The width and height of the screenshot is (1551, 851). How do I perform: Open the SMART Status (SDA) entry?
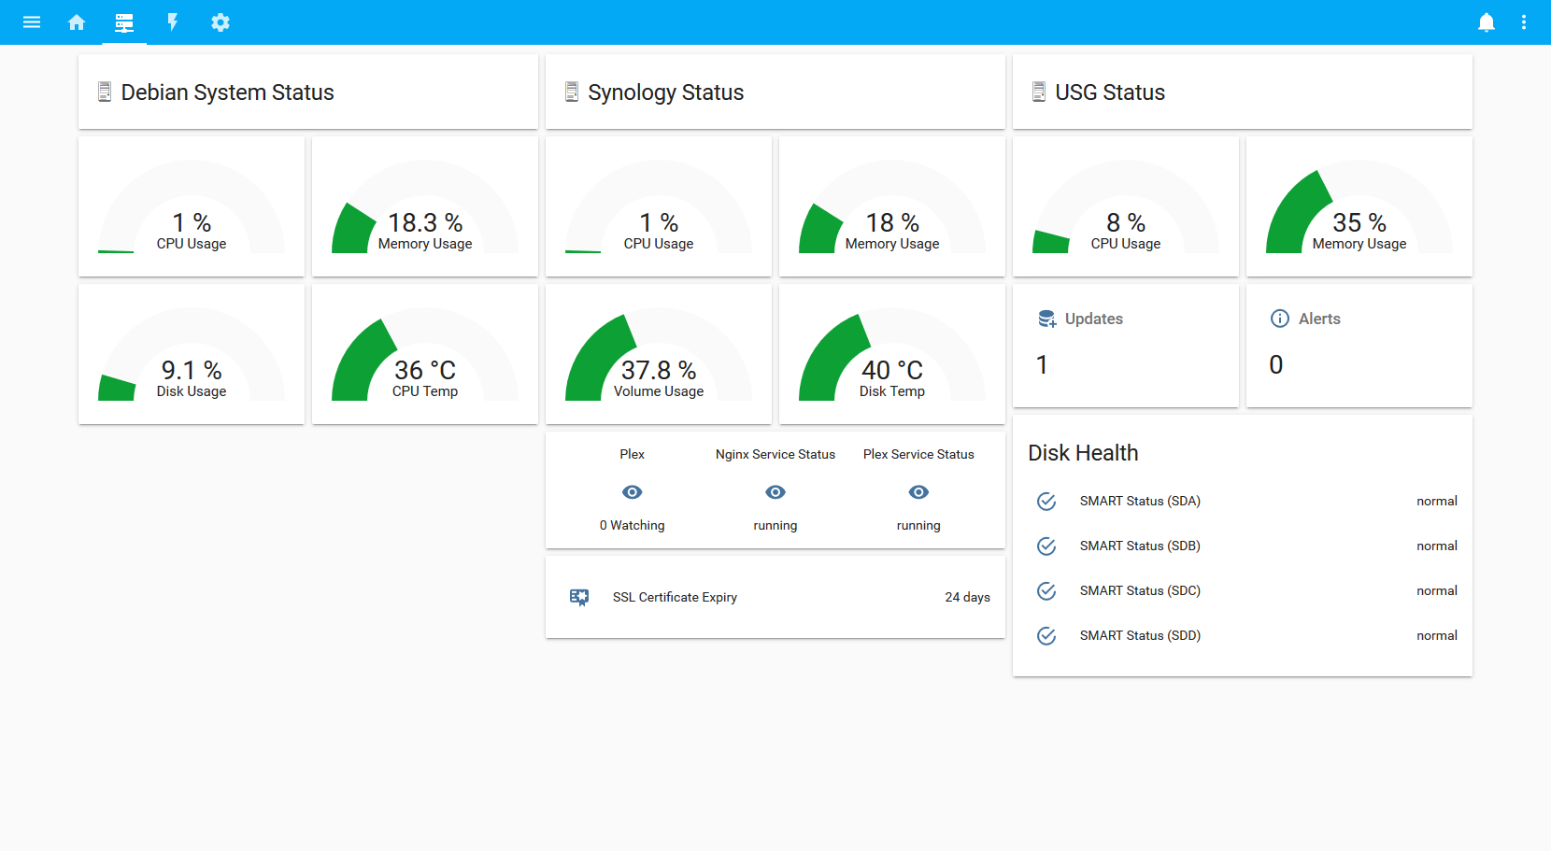coord(1140,502)
